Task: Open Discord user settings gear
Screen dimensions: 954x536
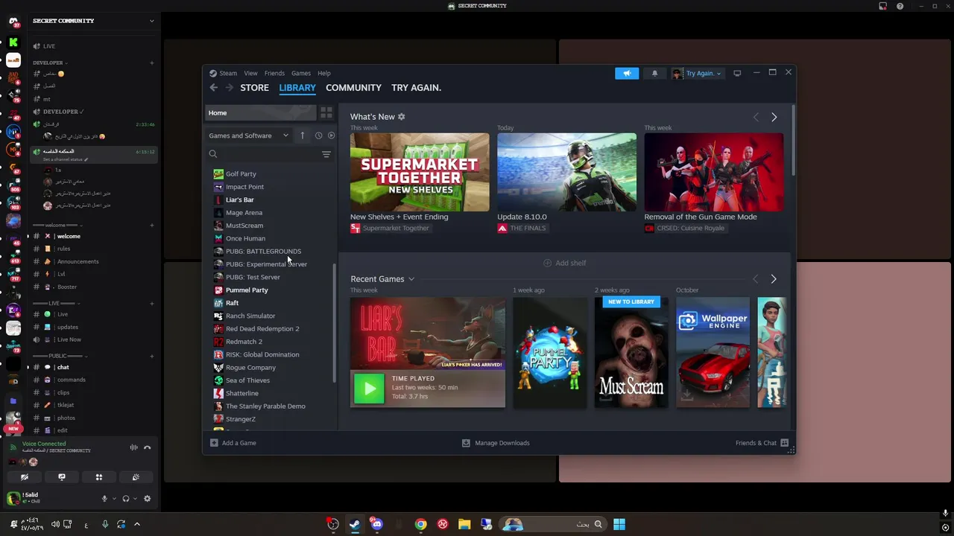Action: tap(147, 499)
